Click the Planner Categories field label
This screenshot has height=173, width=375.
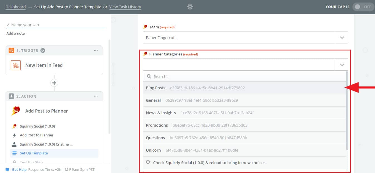(x=166, y=54)
